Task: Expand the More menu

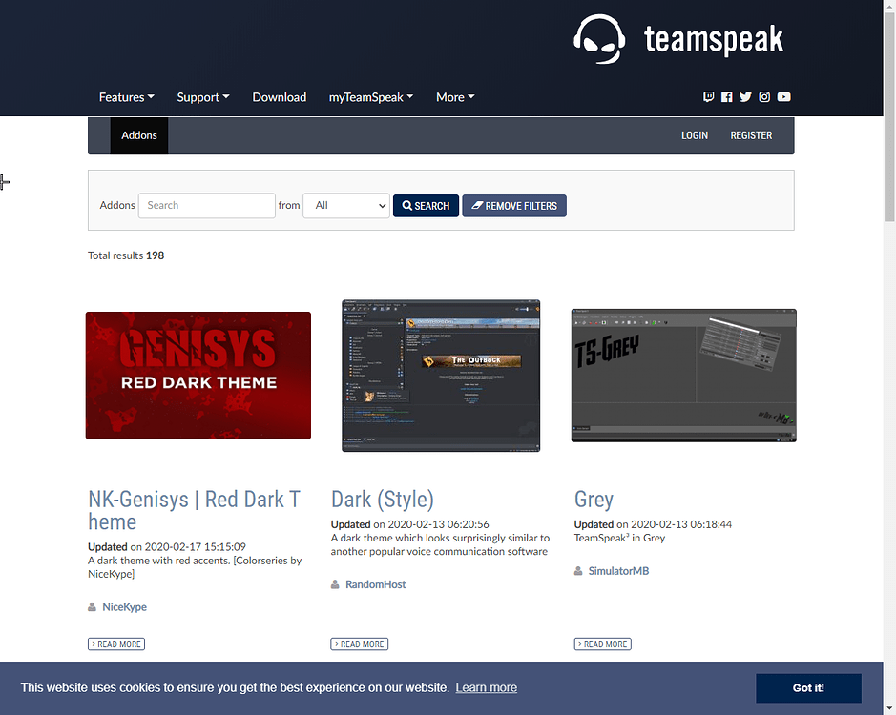Action: point(455,96)
